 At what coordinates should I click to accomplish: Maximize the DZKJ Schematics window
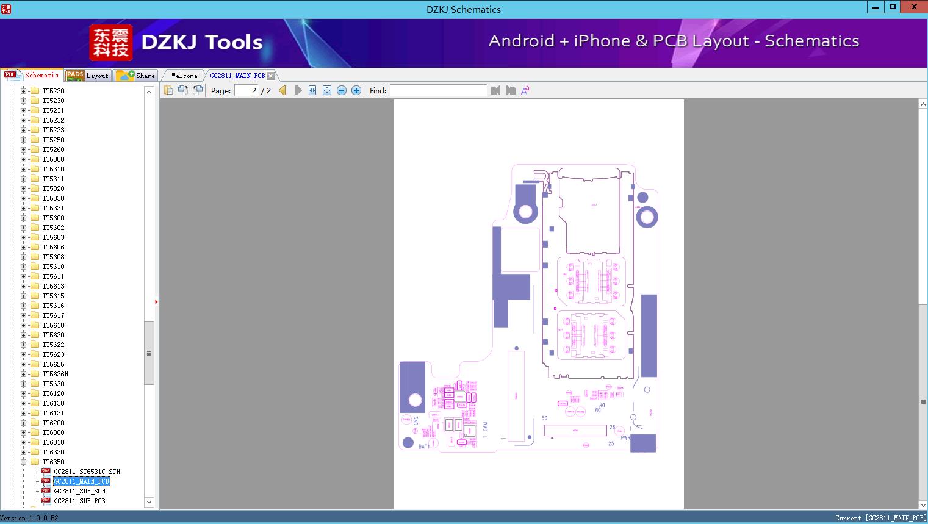click(893, 7)
